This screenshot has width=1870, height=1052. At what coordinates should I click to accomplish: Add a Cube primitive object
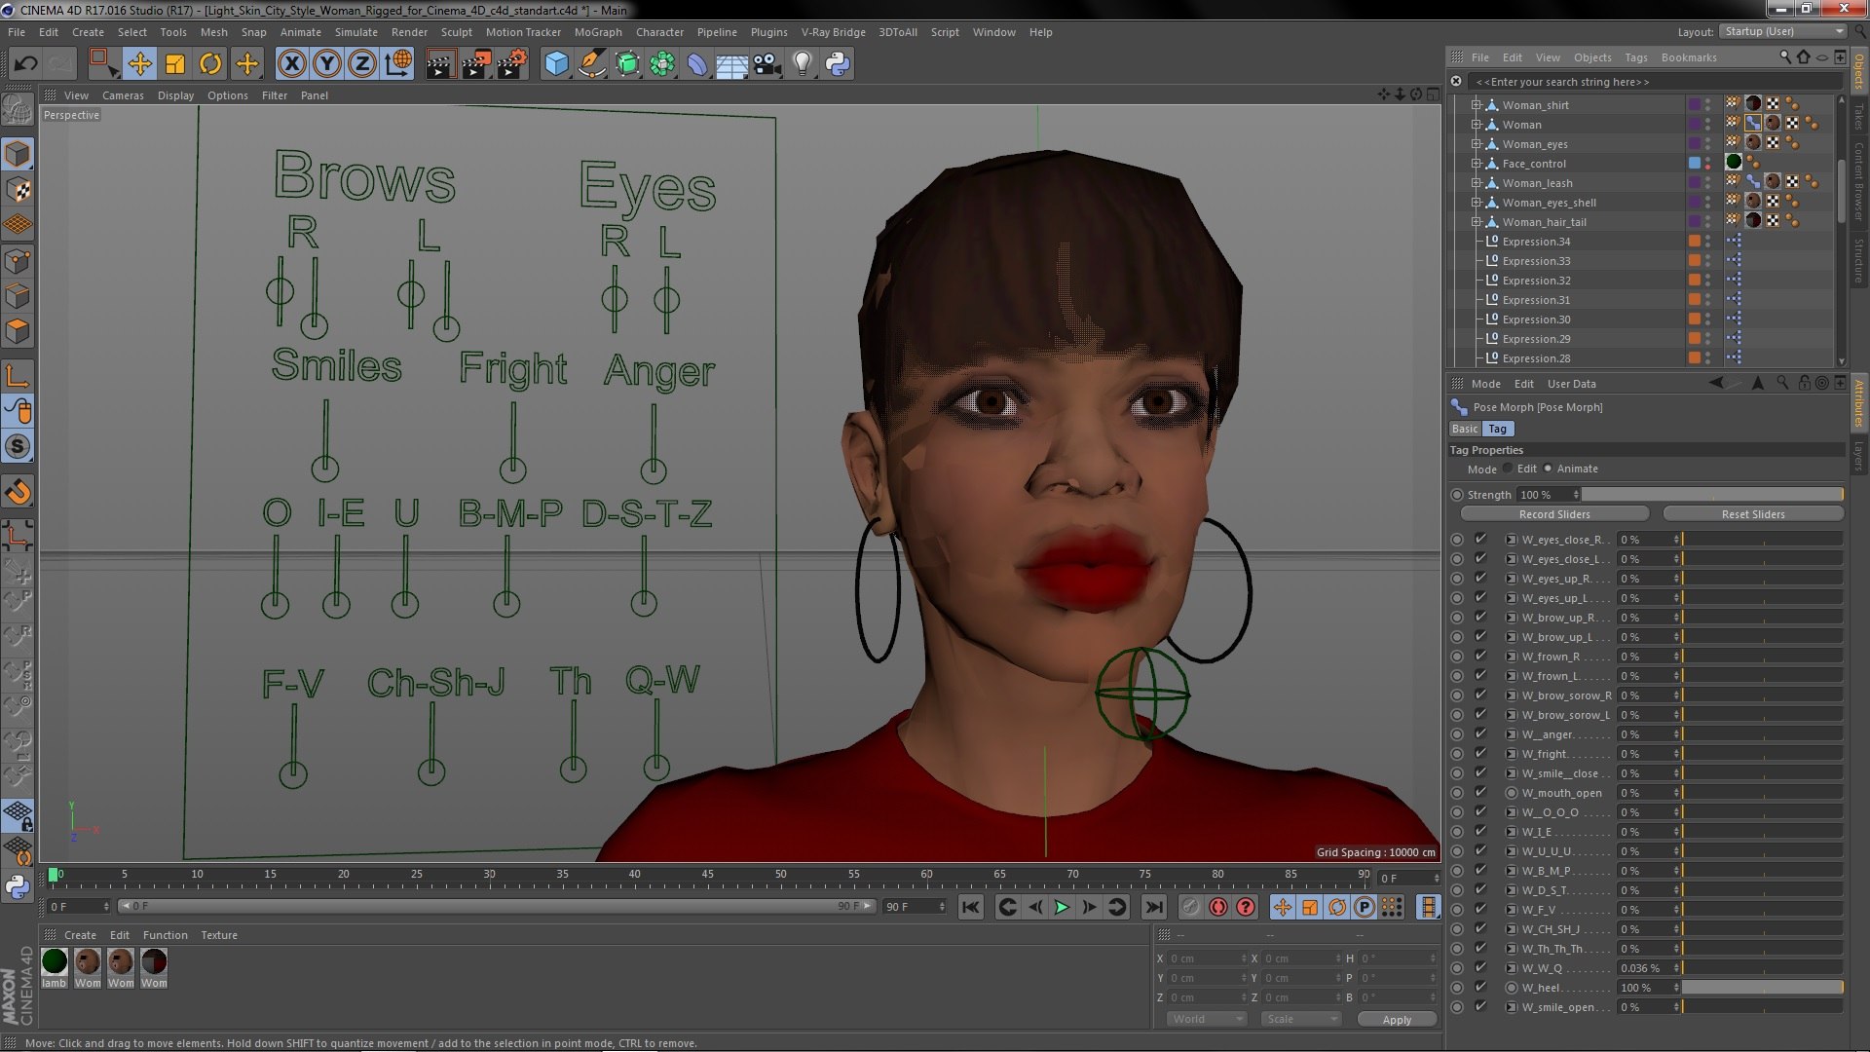click(x=556, y=64)
